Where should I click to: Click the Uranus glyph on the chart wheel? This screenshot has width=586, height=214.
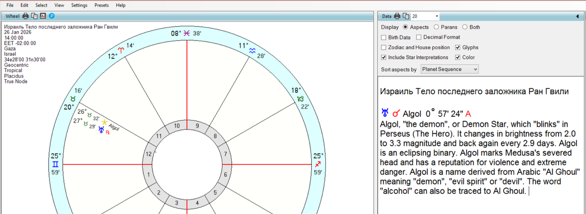click(101, 130)
